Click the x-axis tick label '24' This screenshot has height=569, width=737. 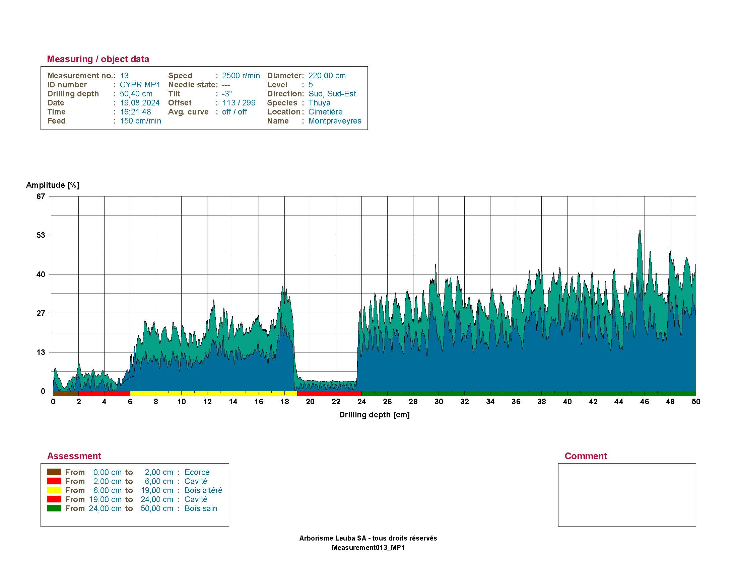pyautogui.click(x=362, y=402)
